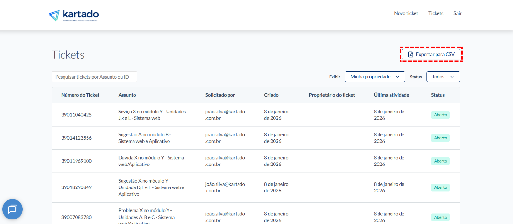Image resolution: width=513 pixels, height=224 pixels.
Task: Click the Assunto column header
Action: coord(127,95)
